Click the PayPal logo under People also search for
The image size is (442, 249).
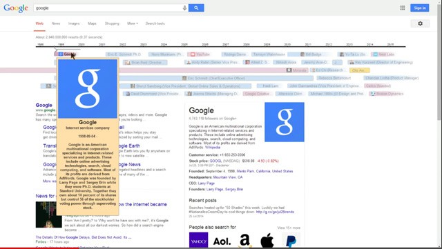[291, 241]
